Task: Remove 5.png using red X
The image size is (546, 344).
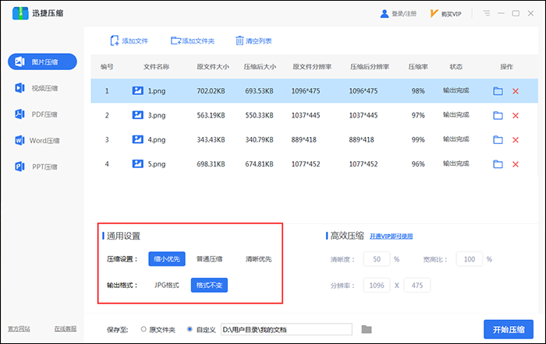Action: [x=516, y=164]
